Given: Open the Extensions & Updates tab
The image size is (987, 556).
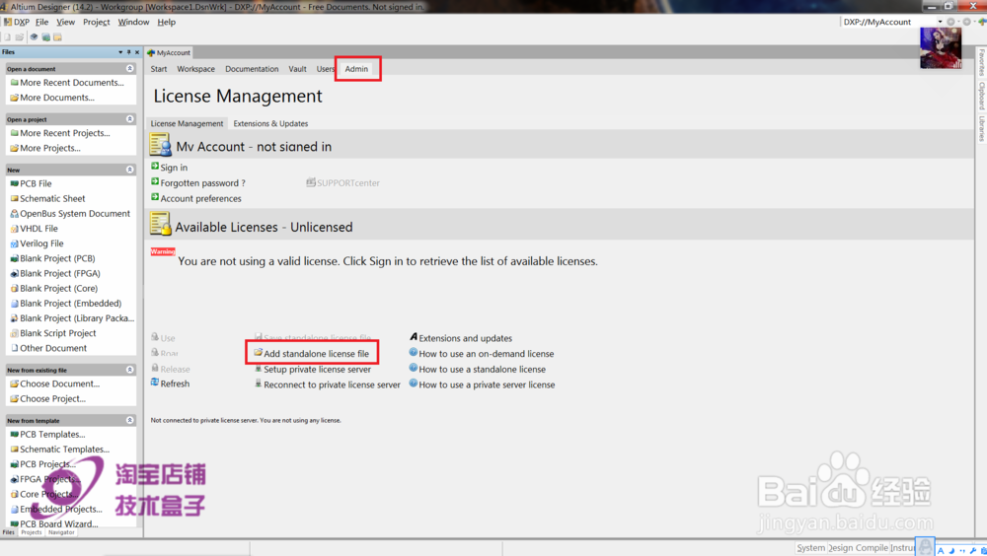Looking at the screenshot, I should point(270,124).
